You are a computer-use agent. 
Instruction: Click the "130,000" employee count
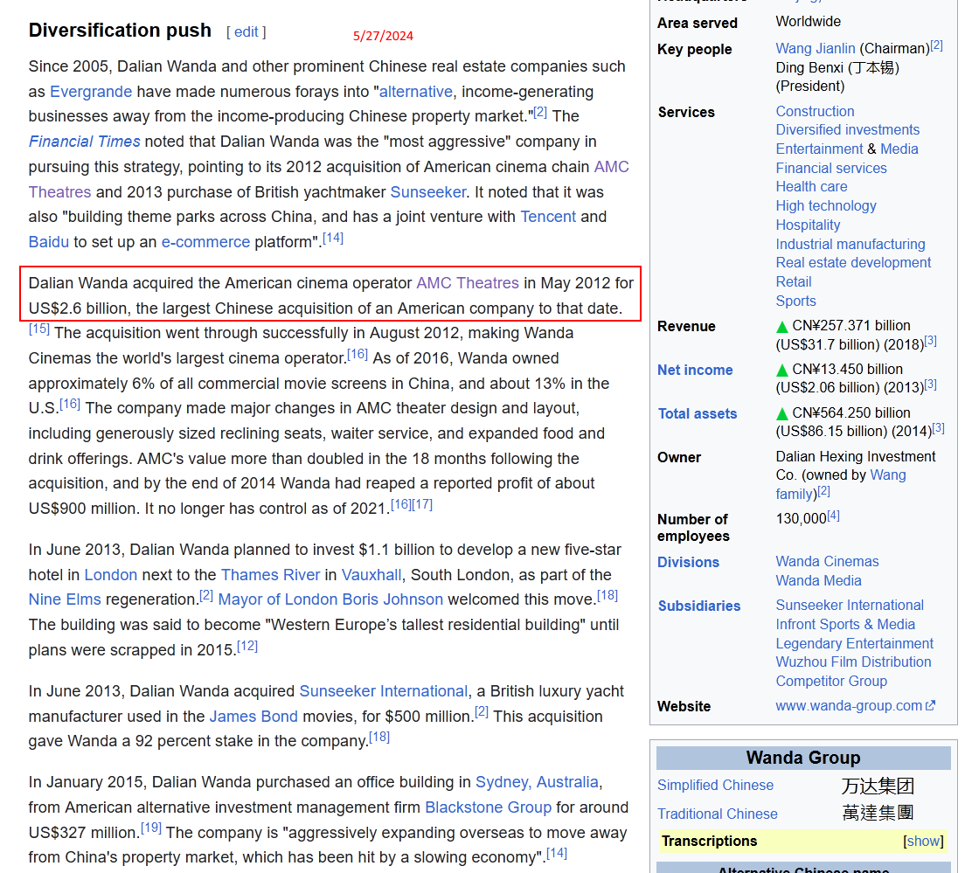tap(801, 518)
